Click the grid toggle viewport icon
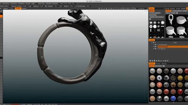 pyautogui.click(x=128, y=8)
